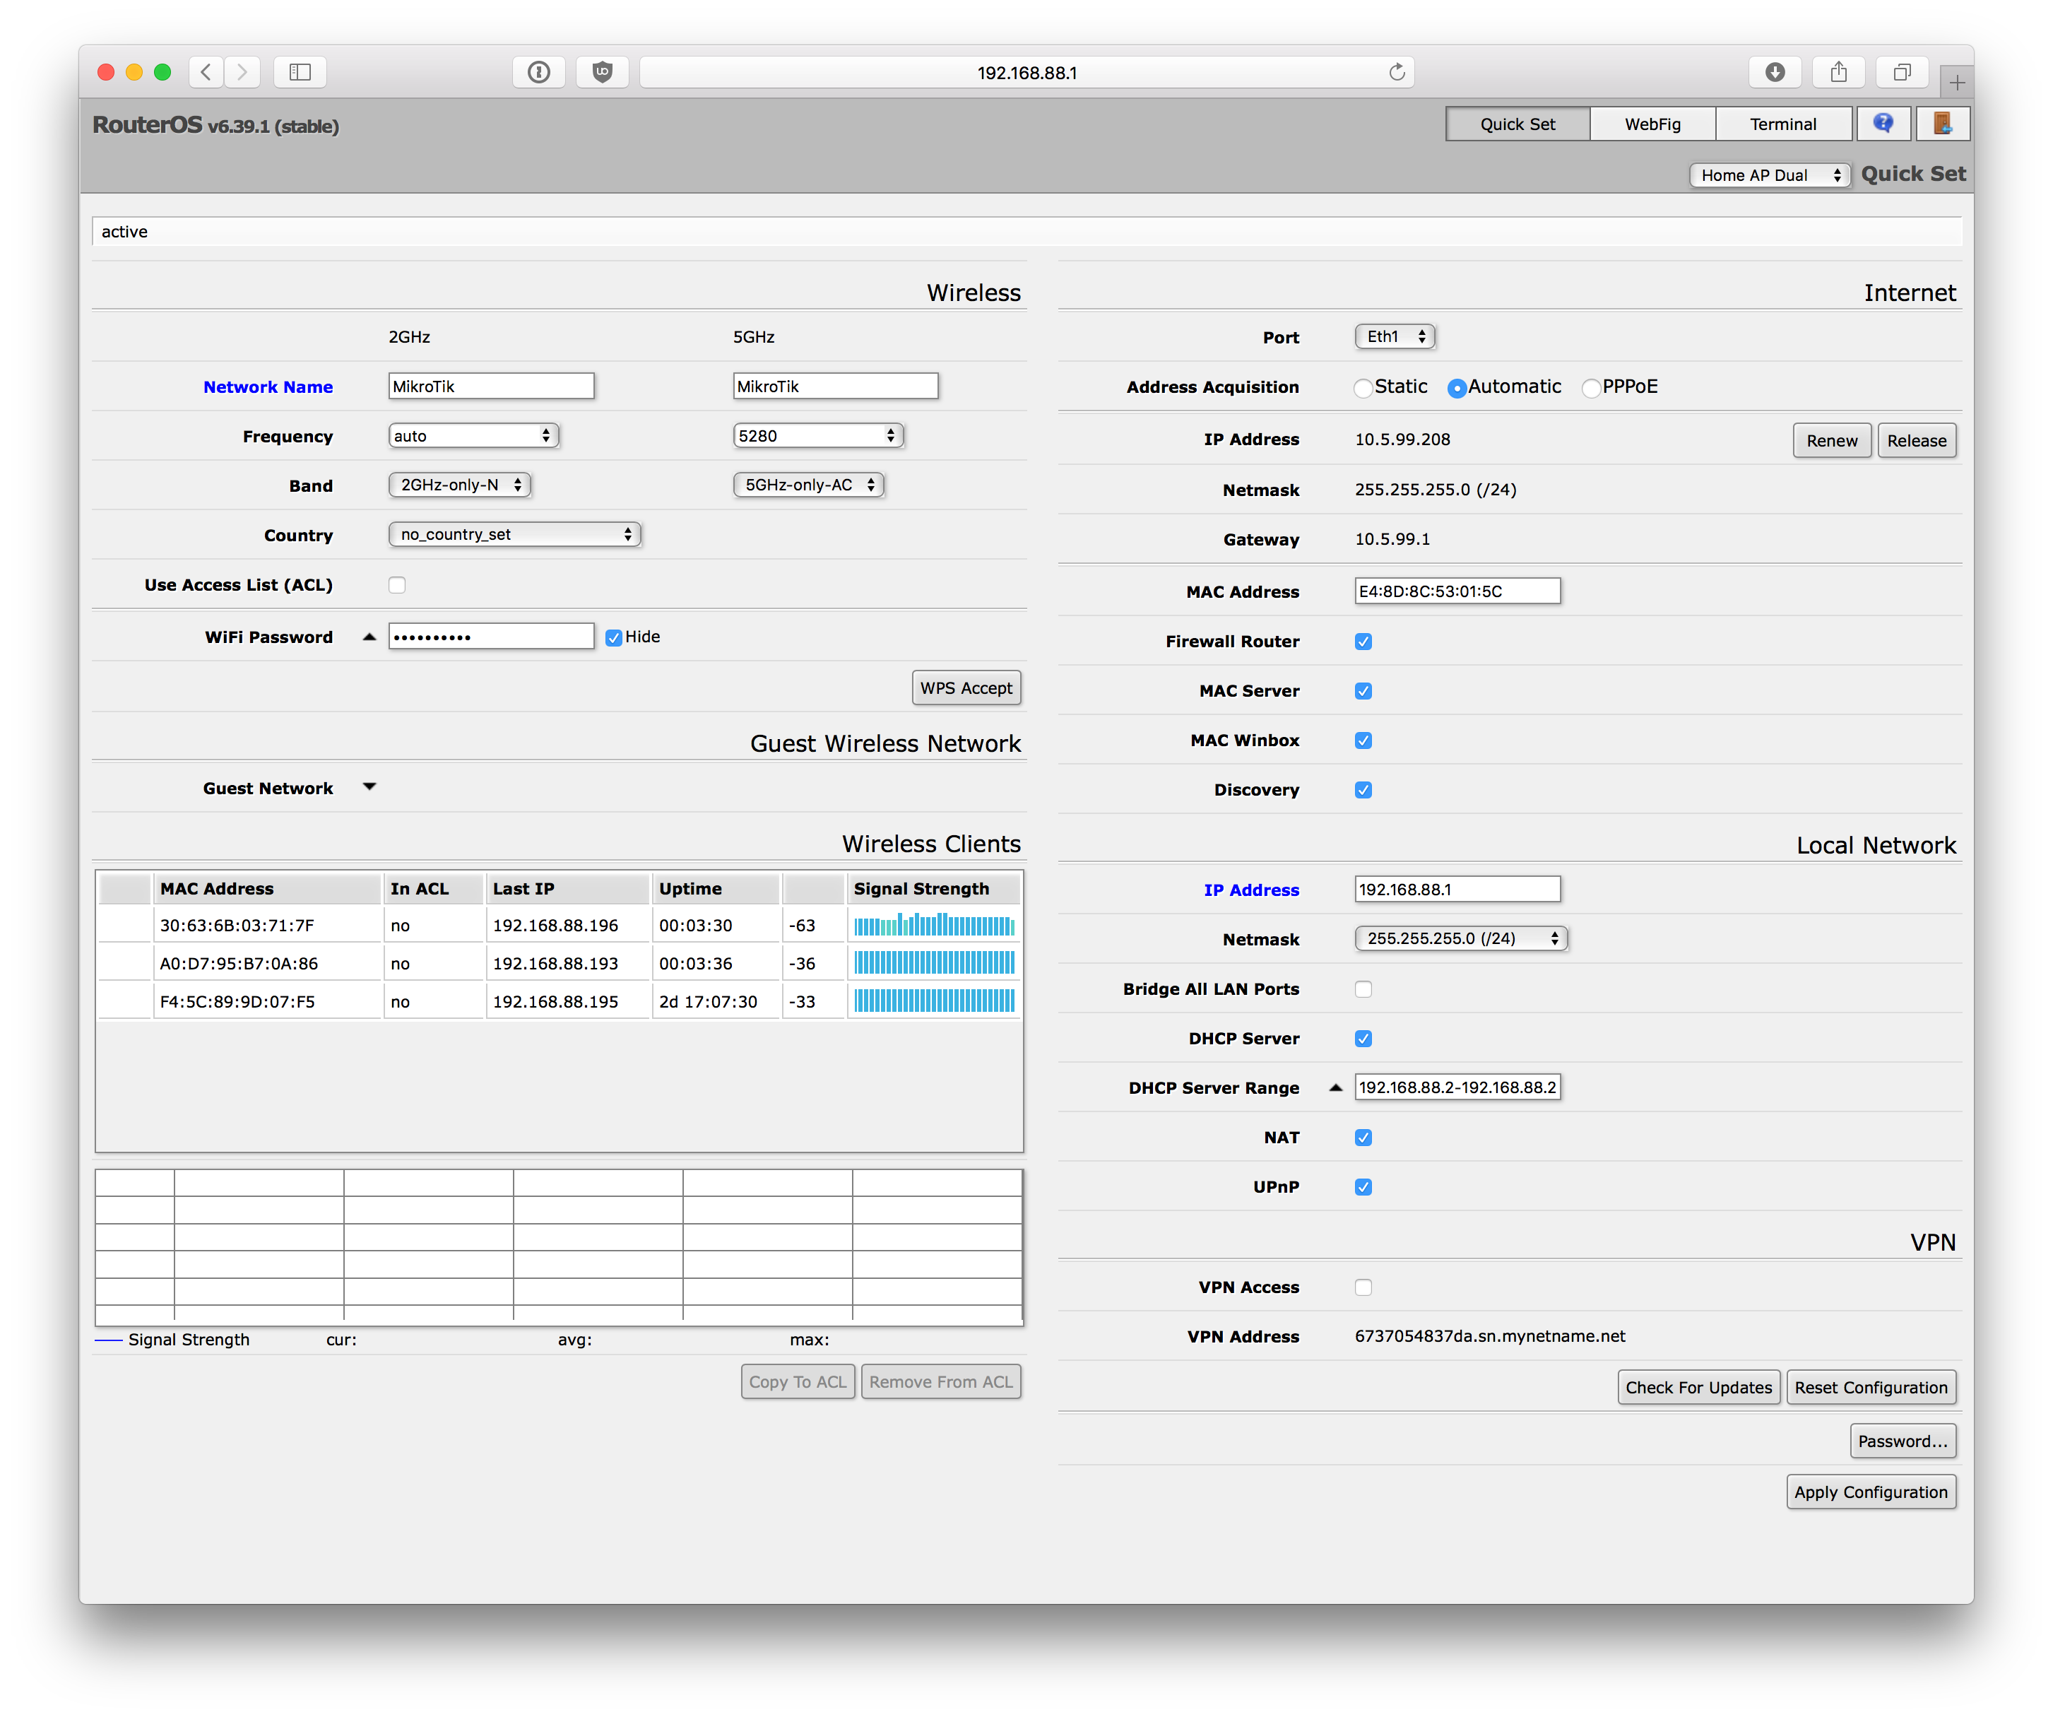
Task: Open the Home AP Dual mode dropdown
Action: coord(1770,175)
